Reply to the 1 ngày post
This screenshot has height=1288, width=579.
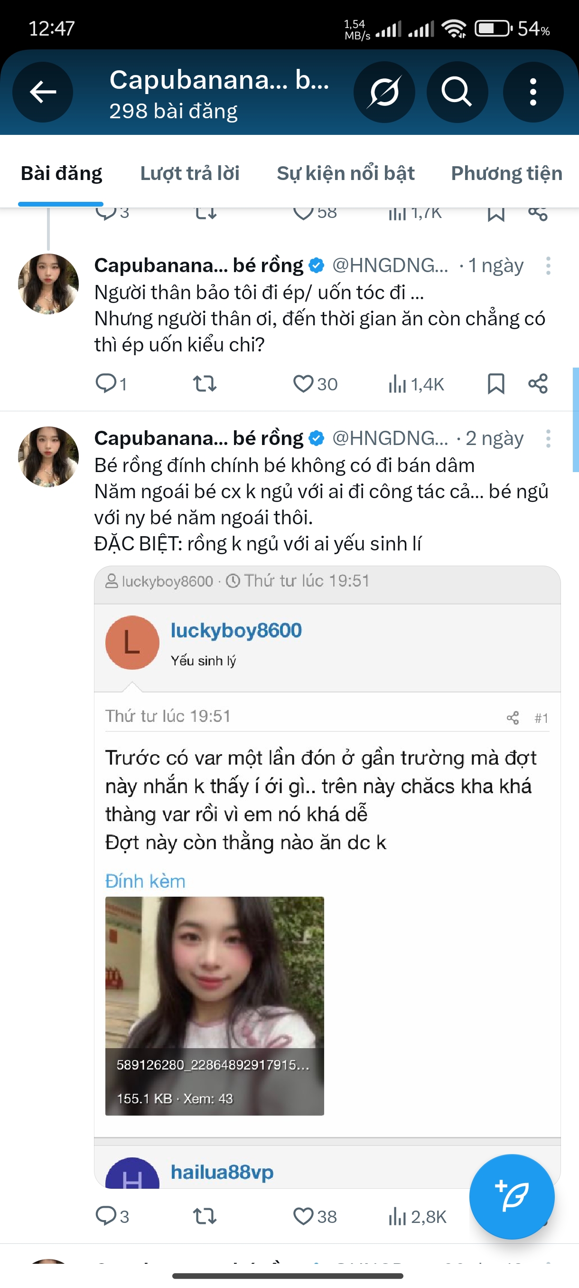click(106, 384)
